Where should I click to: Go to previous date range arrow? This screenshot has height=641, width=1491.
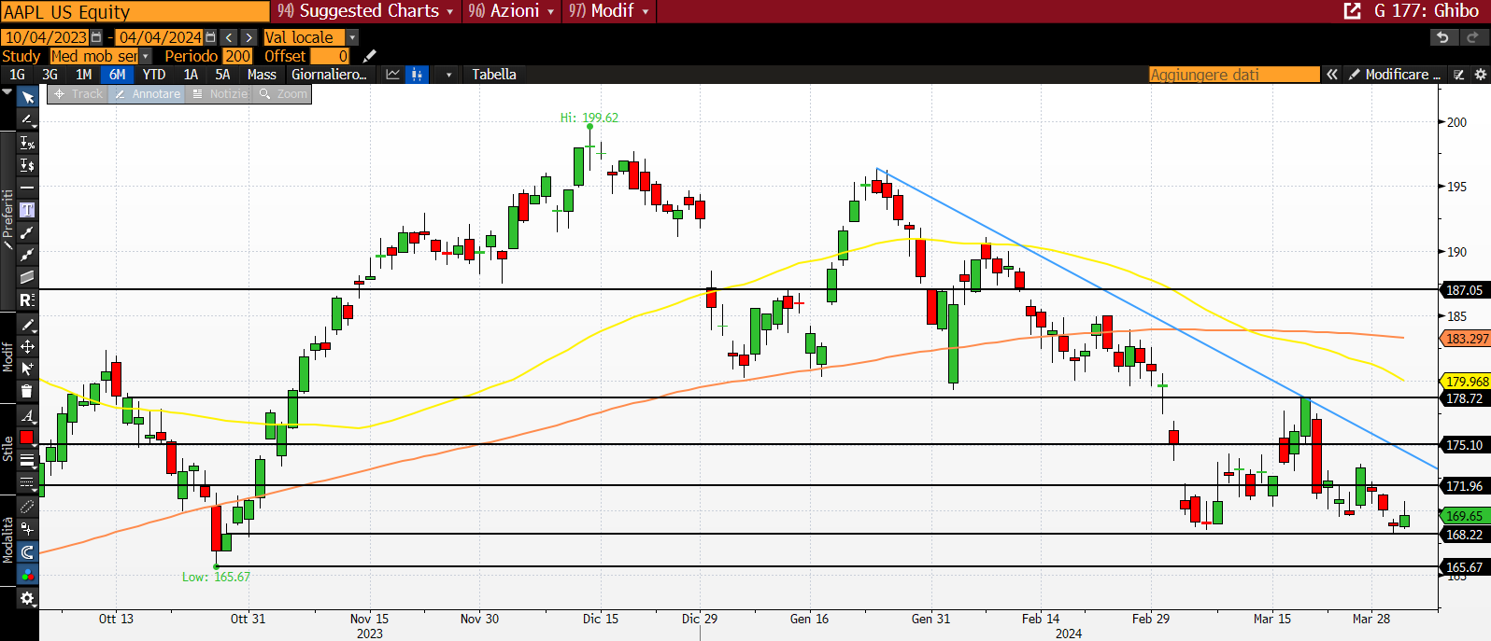(229, 37)
